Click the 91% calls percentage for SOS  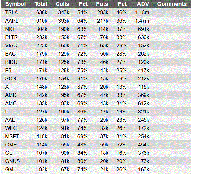point(83,78)
